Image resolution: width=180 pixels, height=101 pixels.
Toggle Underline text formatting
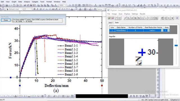click(x=40, y=9)
